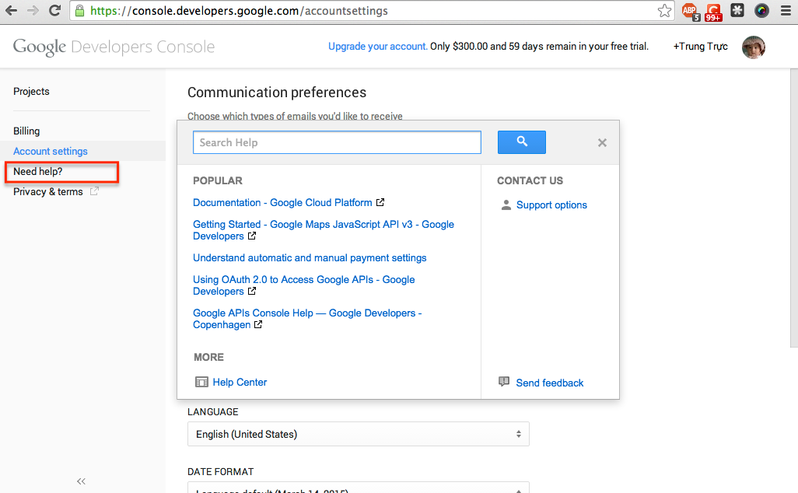
Task: Click the user profile avatar picture
Action: coord(753,47)
